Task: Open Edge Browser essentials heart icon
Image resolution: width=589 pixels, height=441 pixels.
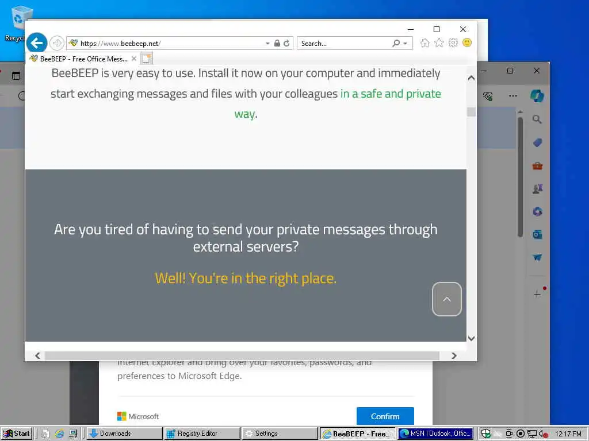Action: 488,96
